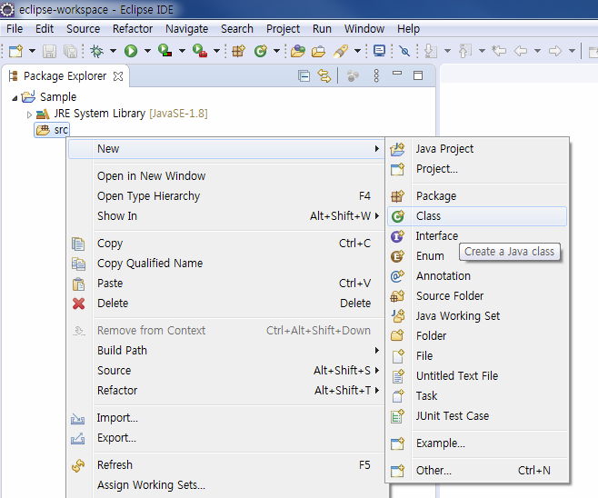This screenshot has width=598, height=498.
Task: Open the Package Explorer view menu dots
Action: [376, 76]
